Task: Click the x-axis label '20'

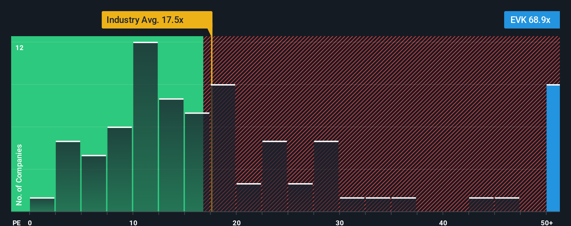Action: pos(236,223)
